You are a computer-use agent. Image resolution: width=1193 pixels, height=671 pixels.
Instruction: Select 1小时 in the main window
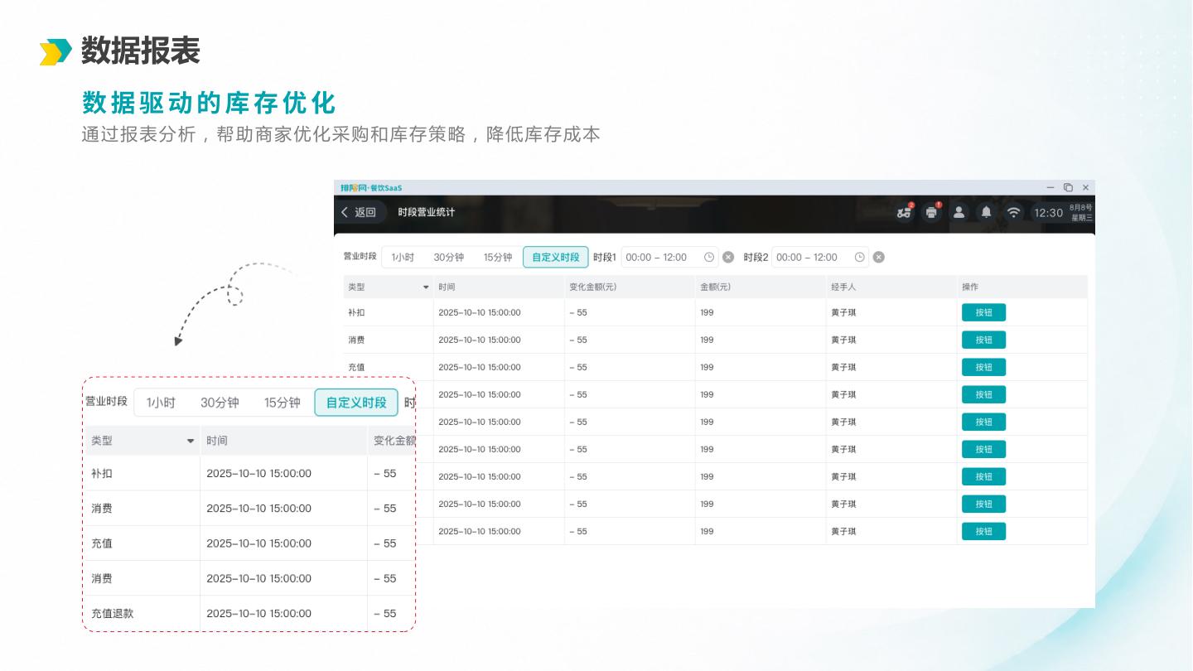(403, 257)
